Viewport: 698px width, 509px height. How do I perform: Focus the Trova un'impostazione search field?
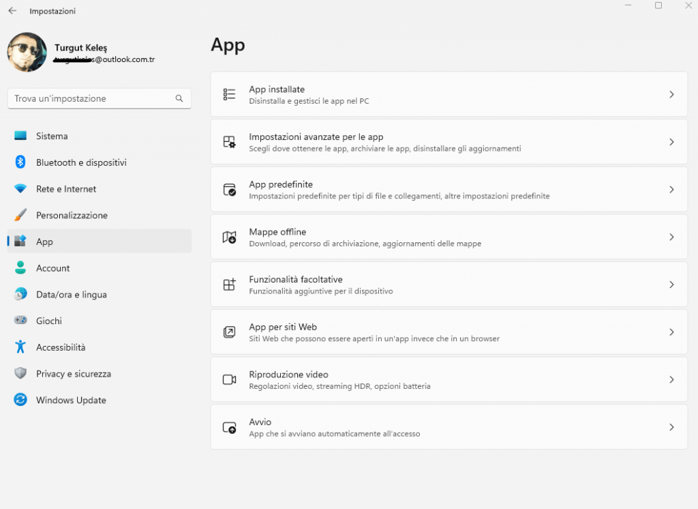point(92,98)
